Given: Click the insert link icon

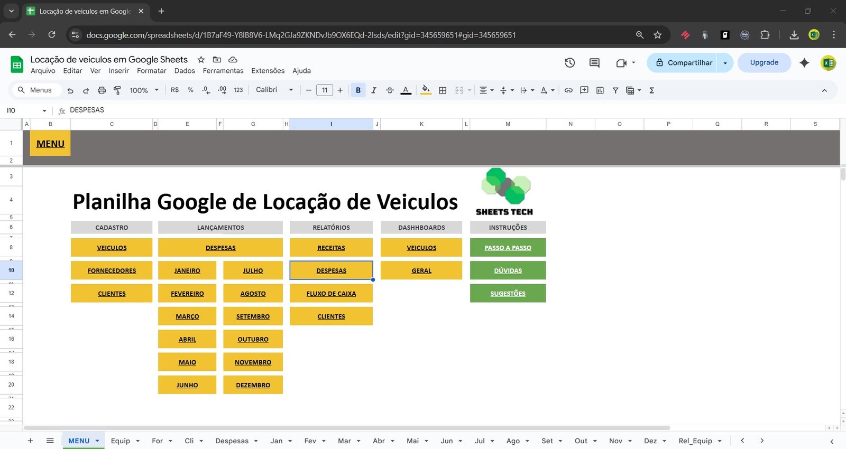Looking at the screenshot, I should pyautogui.click(x=568, y=90).
